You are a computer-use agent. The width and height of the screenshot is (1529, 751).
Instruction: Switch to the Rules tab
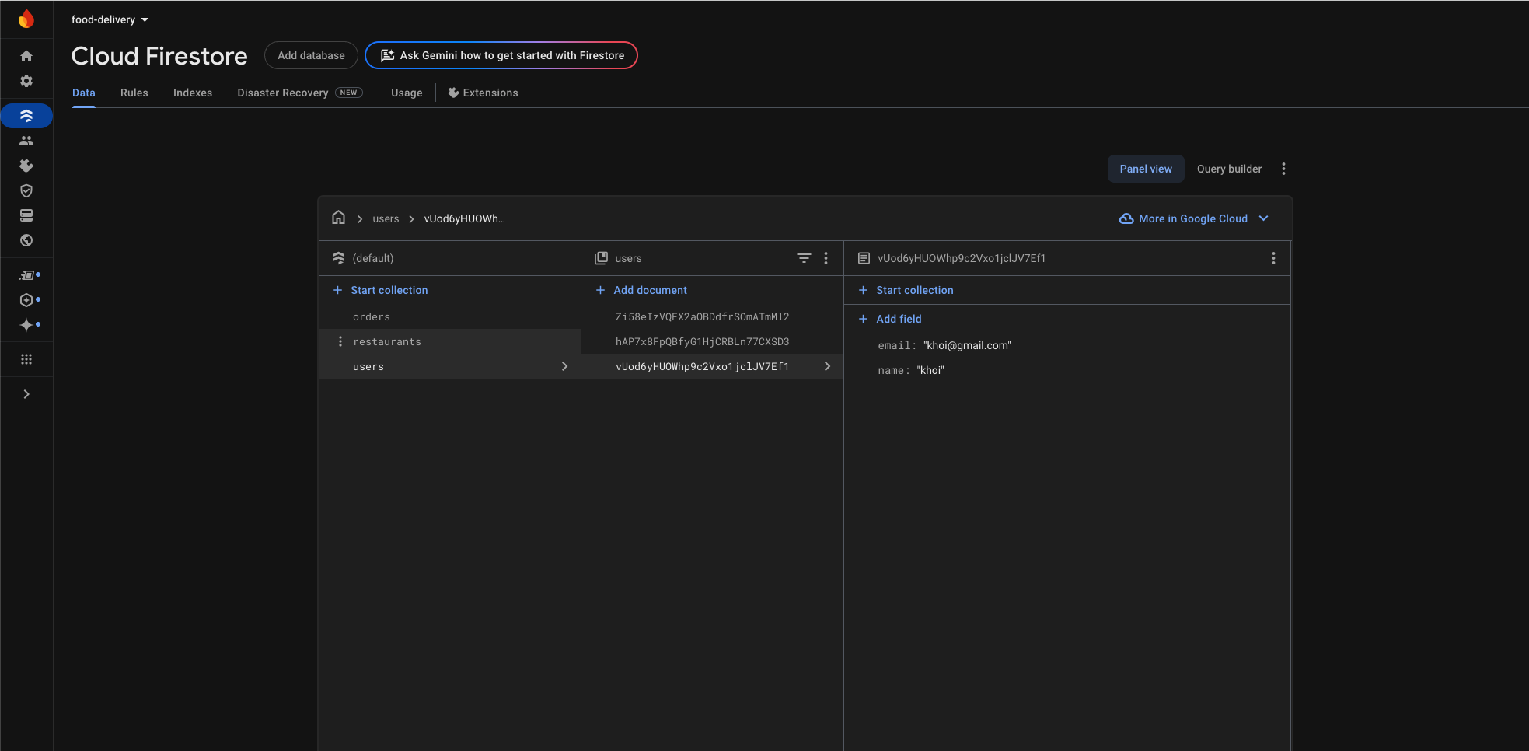(x=134, y=93)
